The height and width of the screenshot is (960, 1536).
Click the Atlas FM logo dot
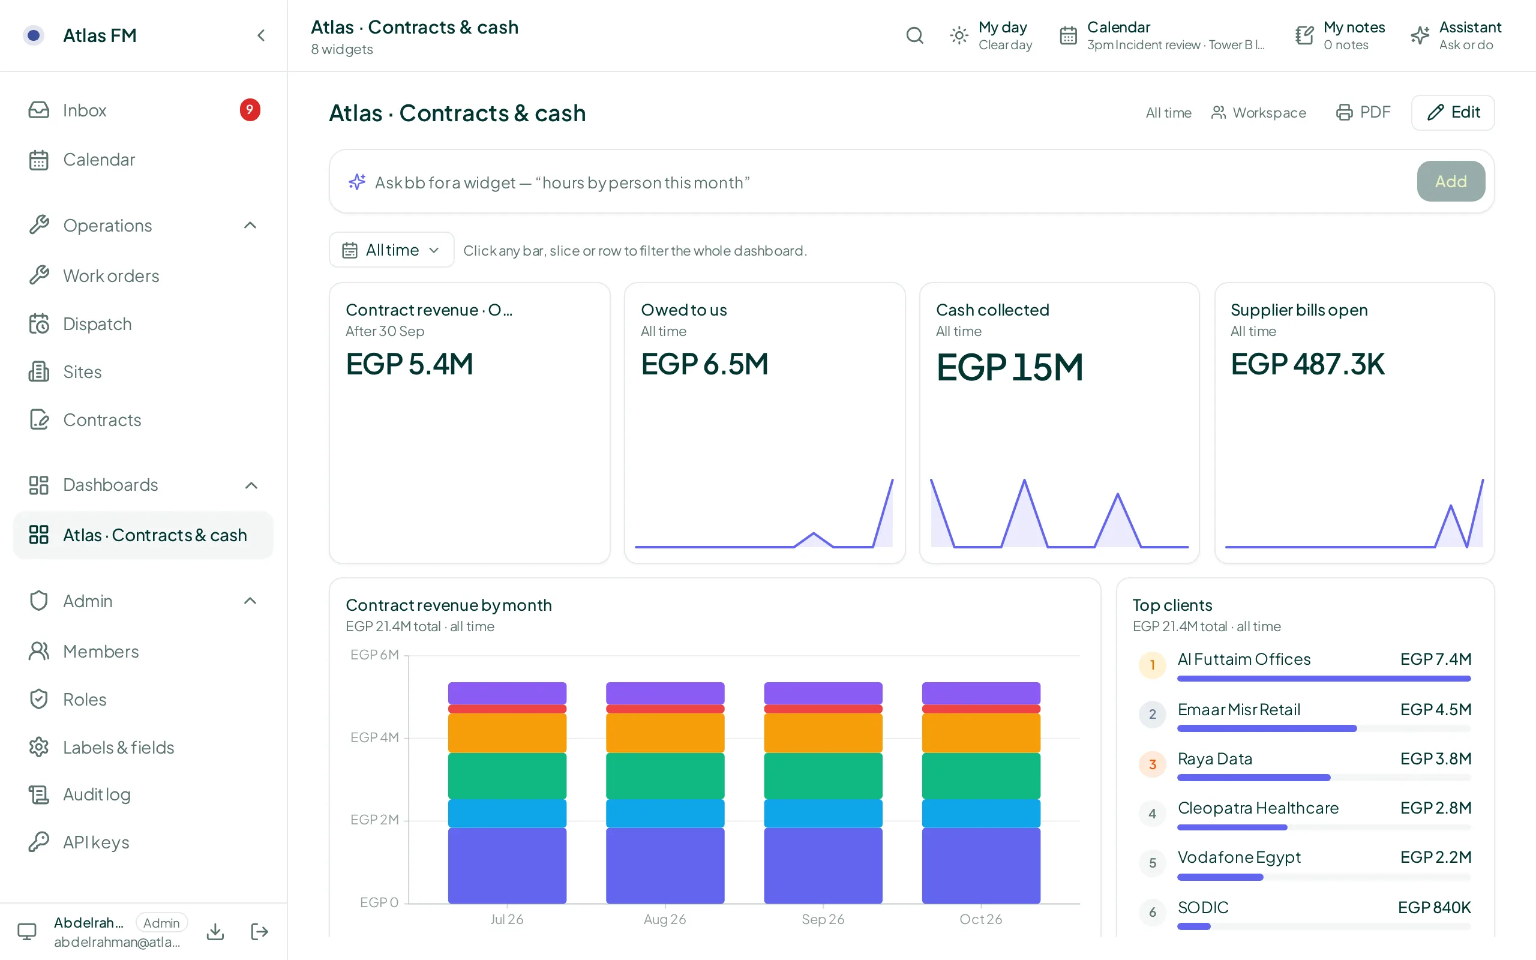[x=34, y=35]
